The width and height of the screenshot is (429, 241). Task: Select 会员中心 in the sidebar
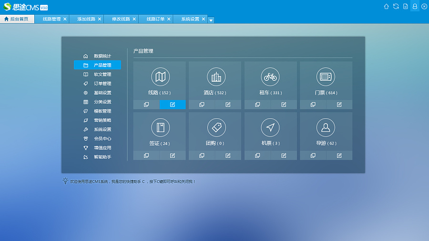click(97, 139)
